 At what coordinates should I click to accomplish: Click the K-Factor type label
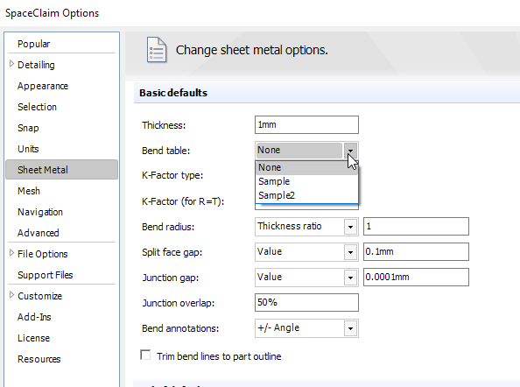172,175
